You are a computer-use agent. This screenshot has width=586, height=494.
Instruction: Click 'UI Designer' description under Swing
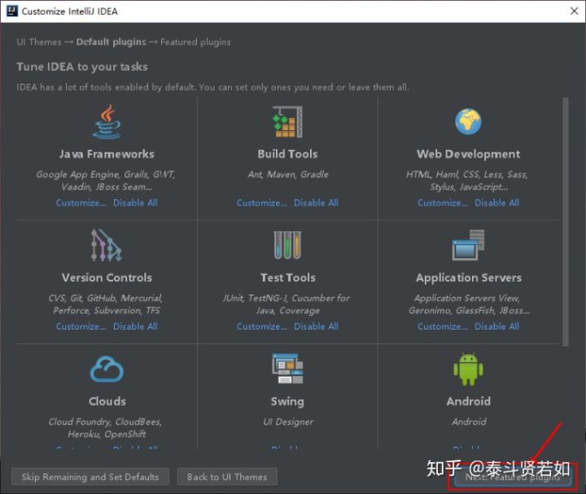pos(288,422)
